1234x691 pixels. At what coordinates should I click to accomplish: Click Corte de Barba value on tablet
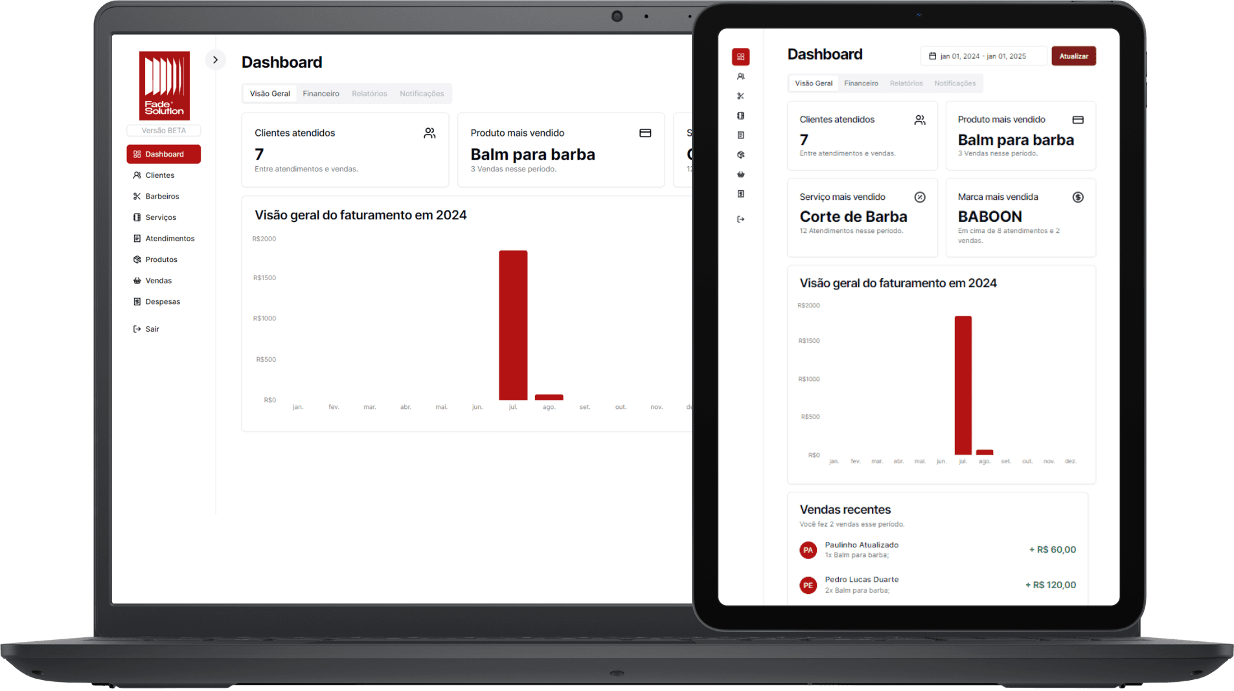tap(853, 217)
